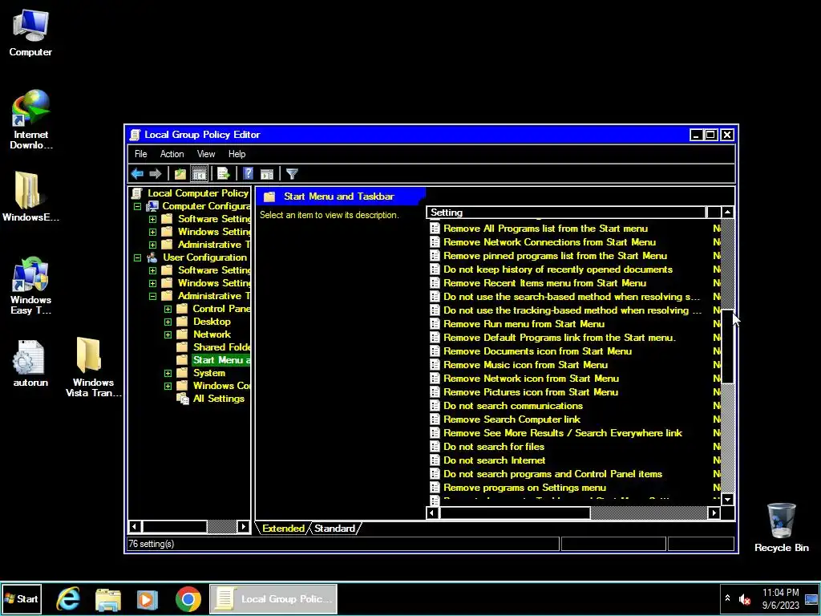The height and width of the screenshot is (616, 821).
Task: Click the Setting column header
Action: (x=566, y=212)
